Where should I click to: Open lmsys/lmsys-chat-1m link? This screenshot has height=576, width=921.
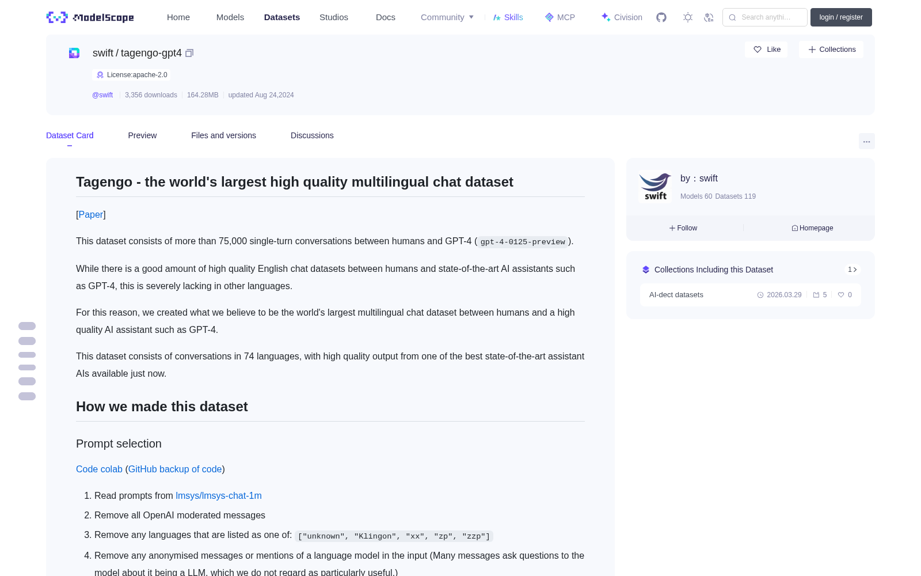(219, 495)
